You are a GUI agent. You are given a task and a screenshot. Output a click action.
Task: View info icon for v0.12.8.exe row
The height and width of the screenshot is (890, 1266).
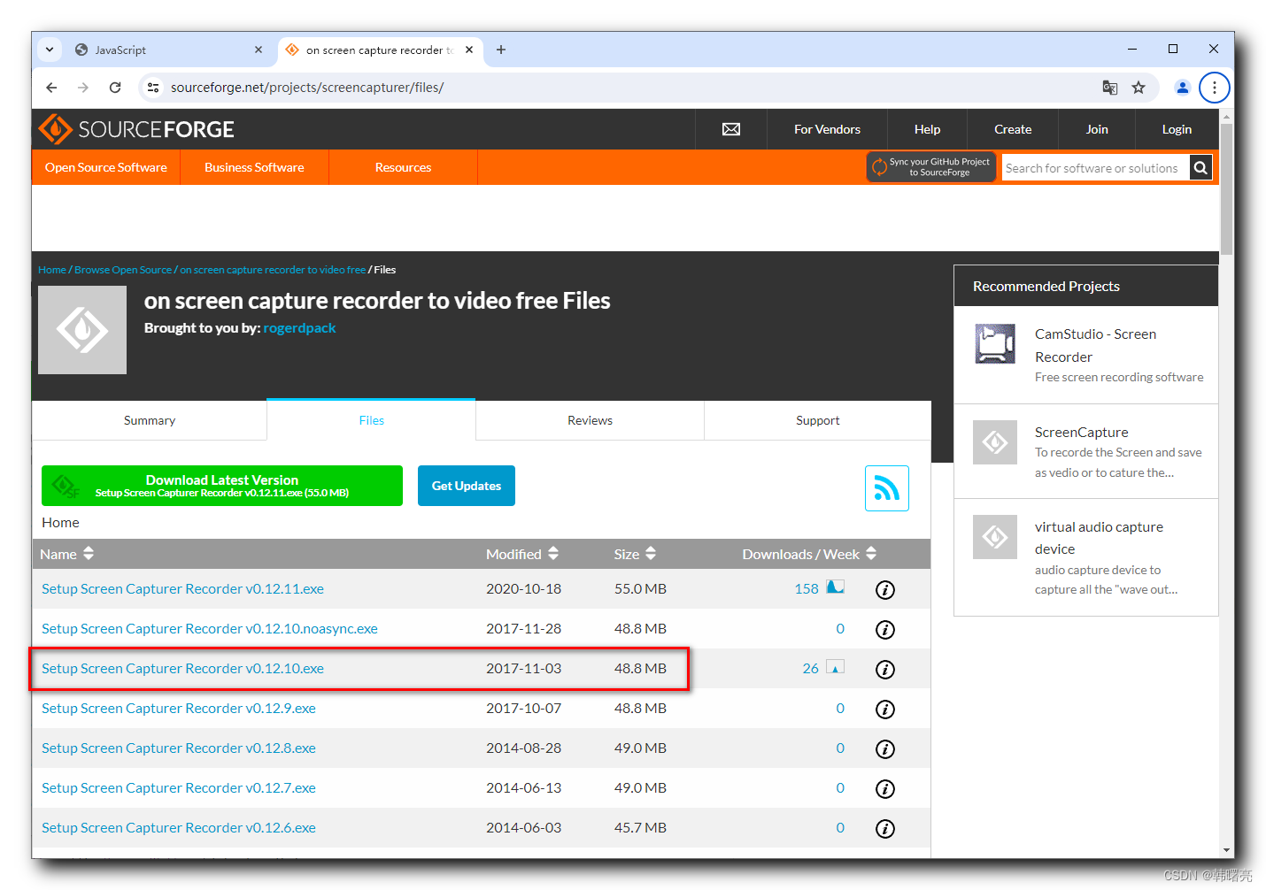(x=885, y=749)
